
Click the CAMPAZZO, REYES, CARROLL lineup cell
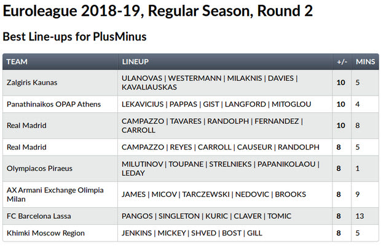pos(221,147)
